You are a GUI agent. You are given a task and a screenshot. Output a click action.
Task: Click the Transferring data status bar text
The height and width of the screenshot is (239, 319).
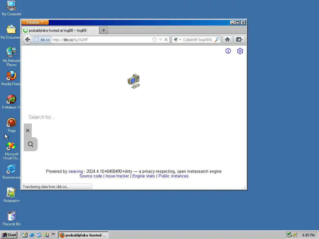click(x=45, y=187)
